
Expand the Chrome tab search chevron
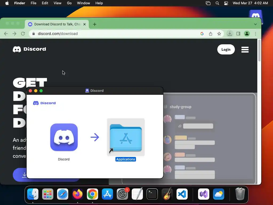click(x=255, y=24)
